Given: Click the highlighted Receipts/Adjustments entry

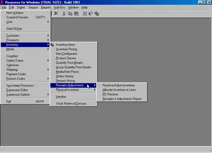Looking at the screenshot, I should (73, 85).
